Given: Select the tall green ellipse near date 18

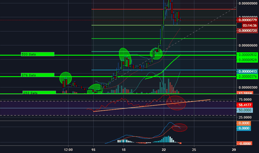Looking at the screenshot, I should pos(125,57).
